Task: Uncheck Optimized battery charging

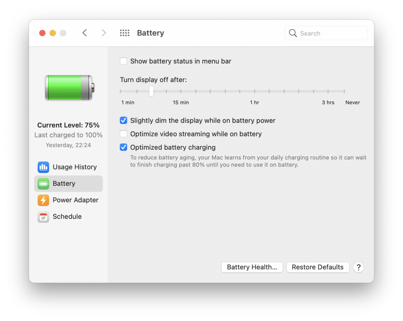Action: click(x=123, y=147)
